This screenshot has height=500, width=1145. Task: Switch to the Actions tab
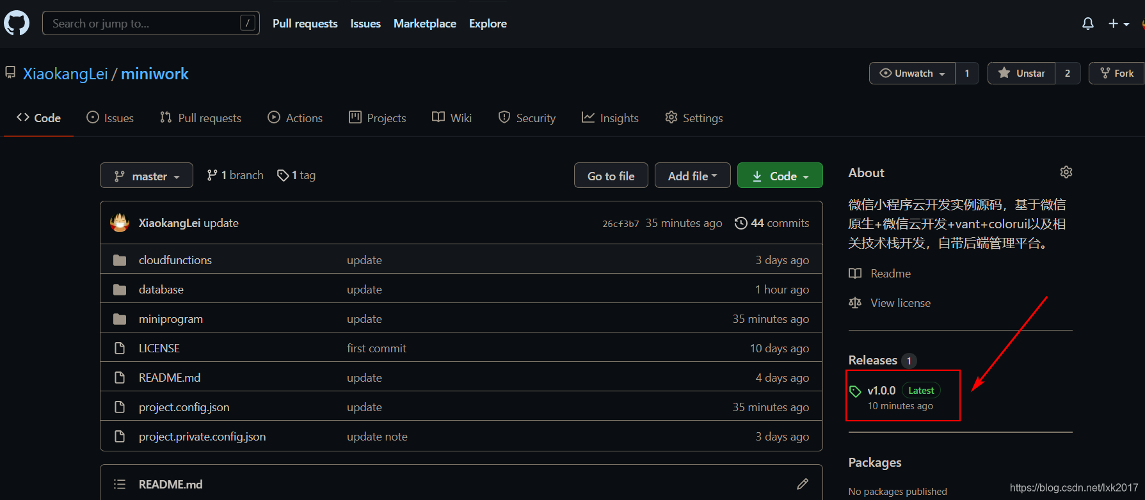pos(295,118)
